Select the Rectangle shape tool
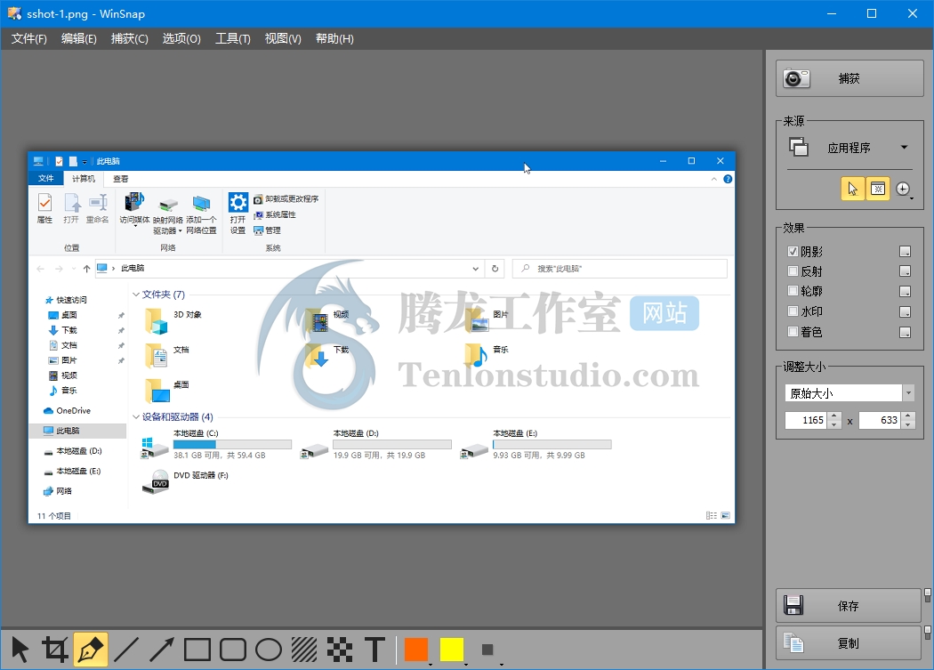The width and height of the screenshot is (934, 670). click(x=197, y=650)
